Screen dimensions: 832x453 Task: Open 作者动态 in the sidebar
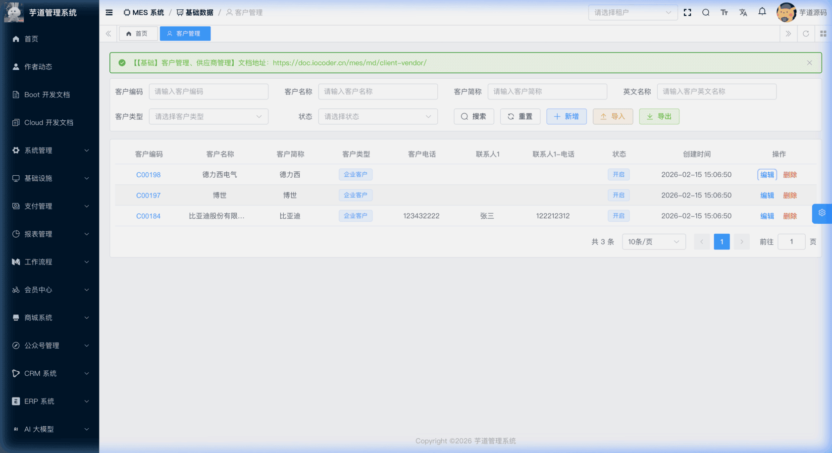tap(38, 67)
